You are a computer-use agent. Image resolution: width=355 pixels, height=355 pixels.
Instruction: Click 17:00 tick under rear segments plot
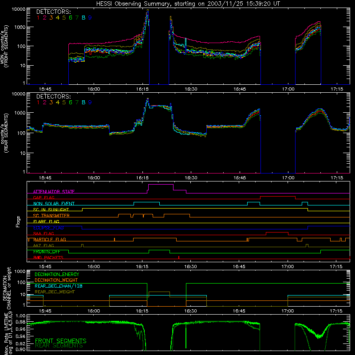coord(288,178)
